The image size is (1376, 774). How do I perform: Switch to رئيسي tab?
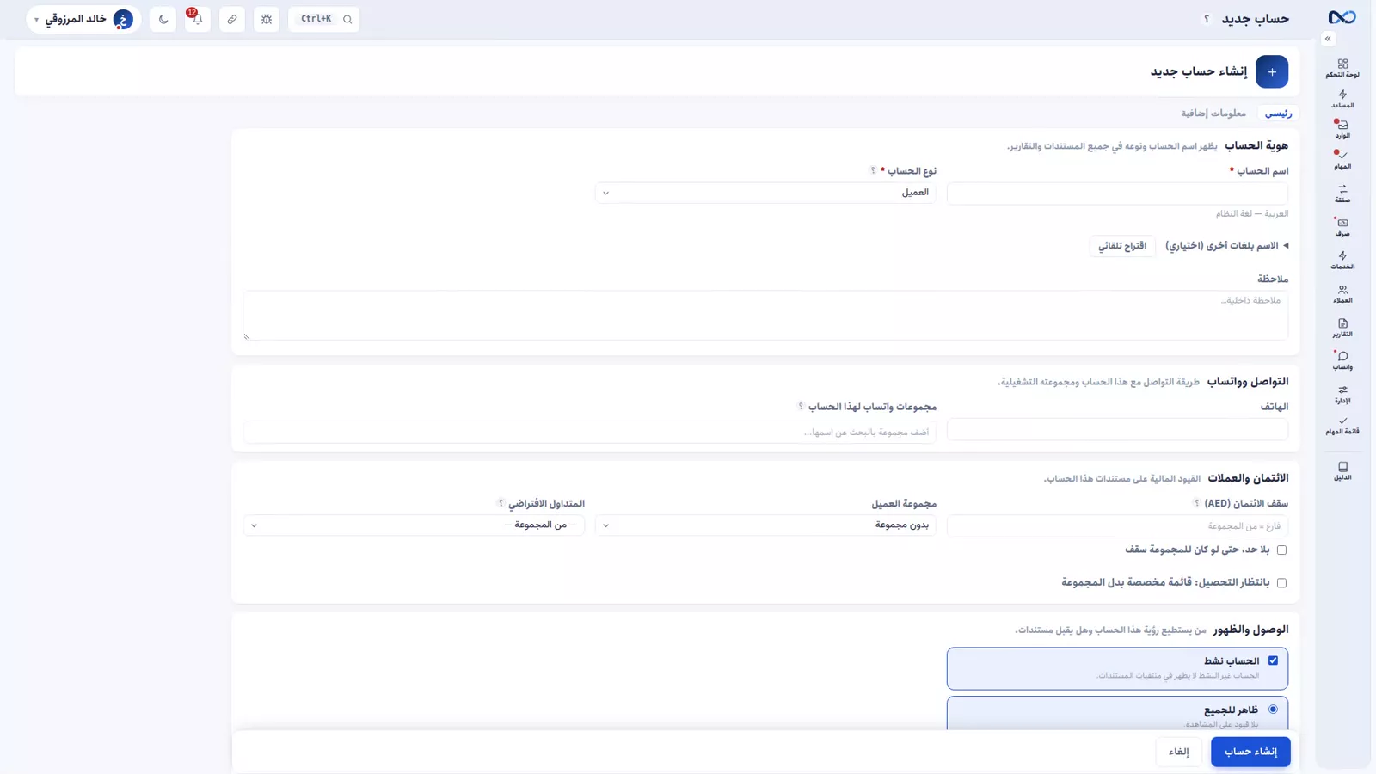pos(1278,114)
